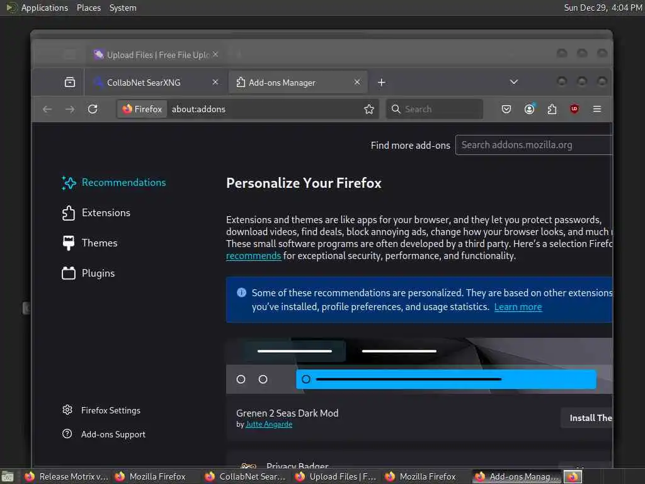This screenshot has width=645, height=484.
Task: Click the Search addons.mozilla.org field
Action: [x=534, y=145]
